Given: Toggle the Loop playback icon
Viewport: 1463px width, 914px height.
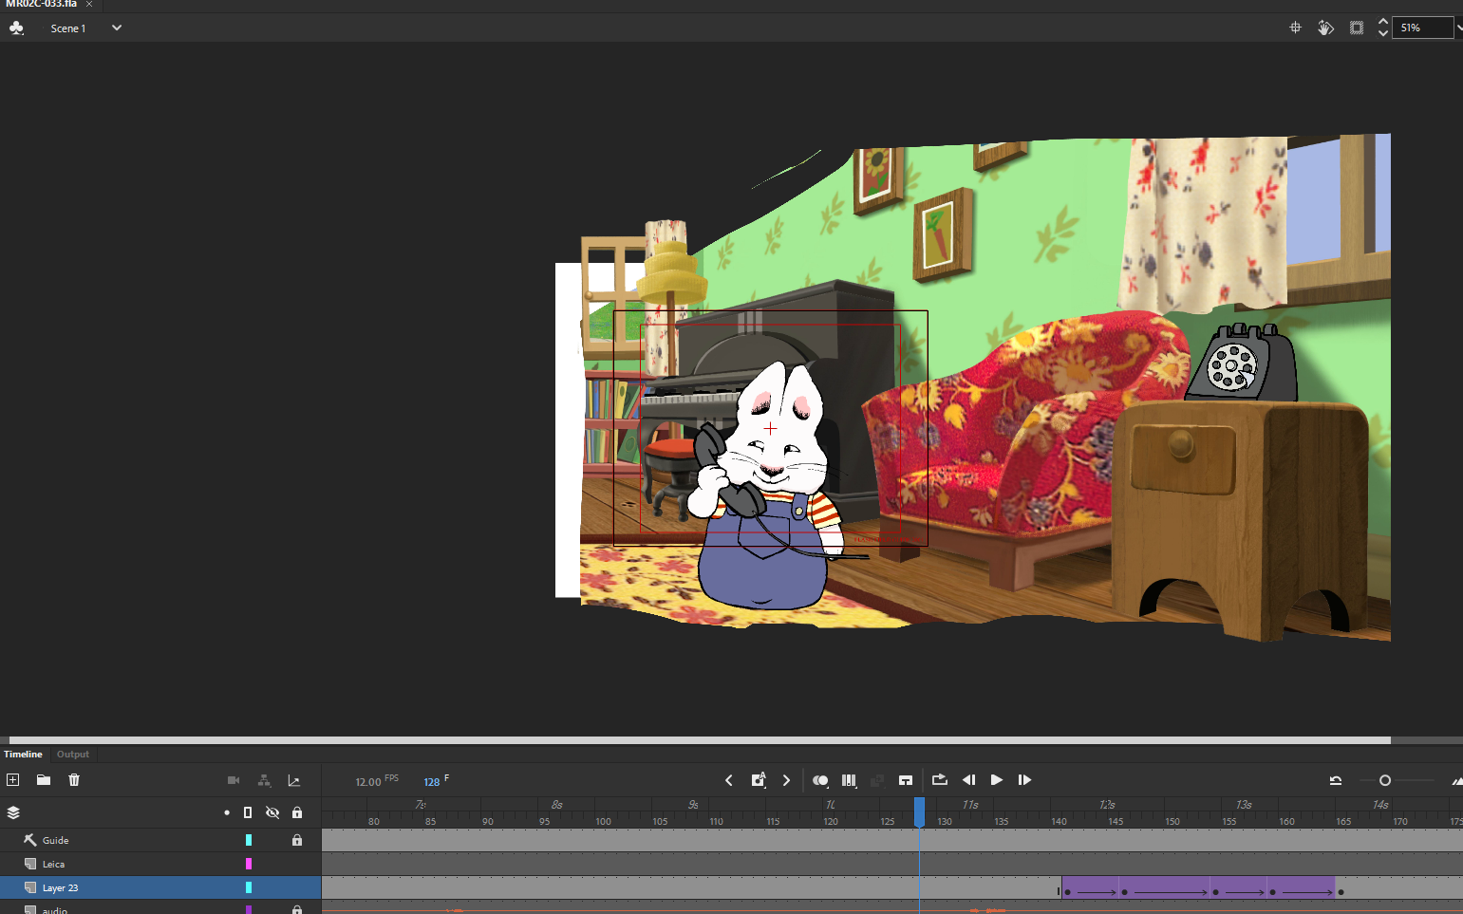Looking at the screenshot, I should [940, 780].
